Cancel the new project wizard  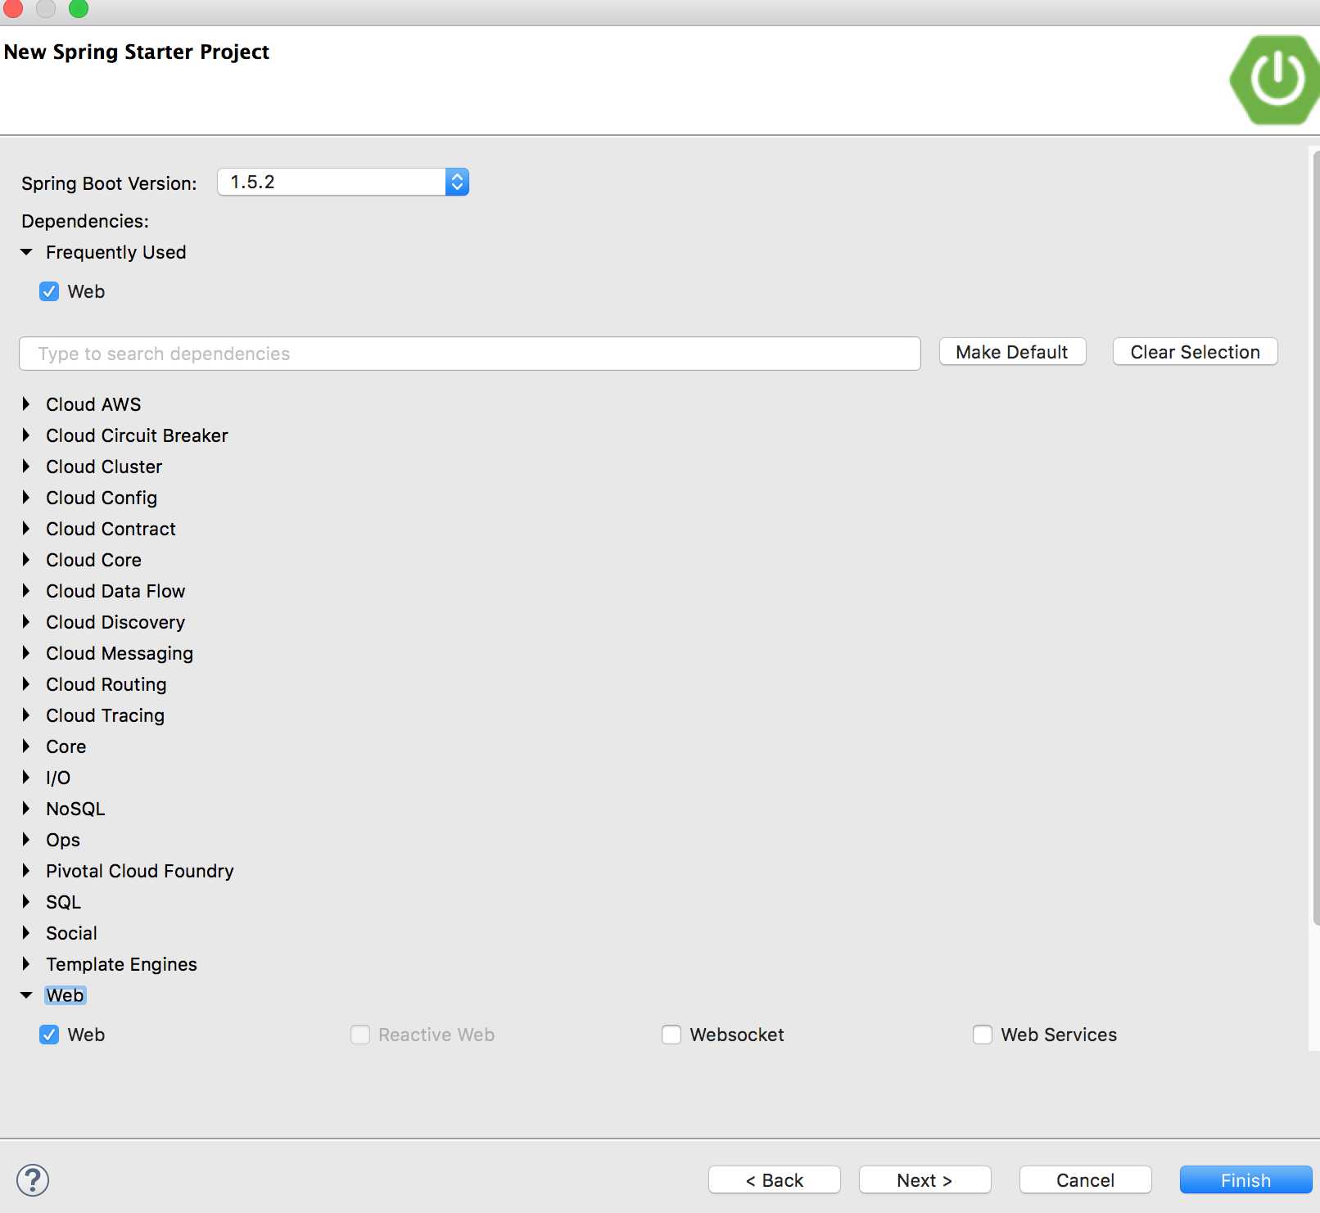1085,1180
